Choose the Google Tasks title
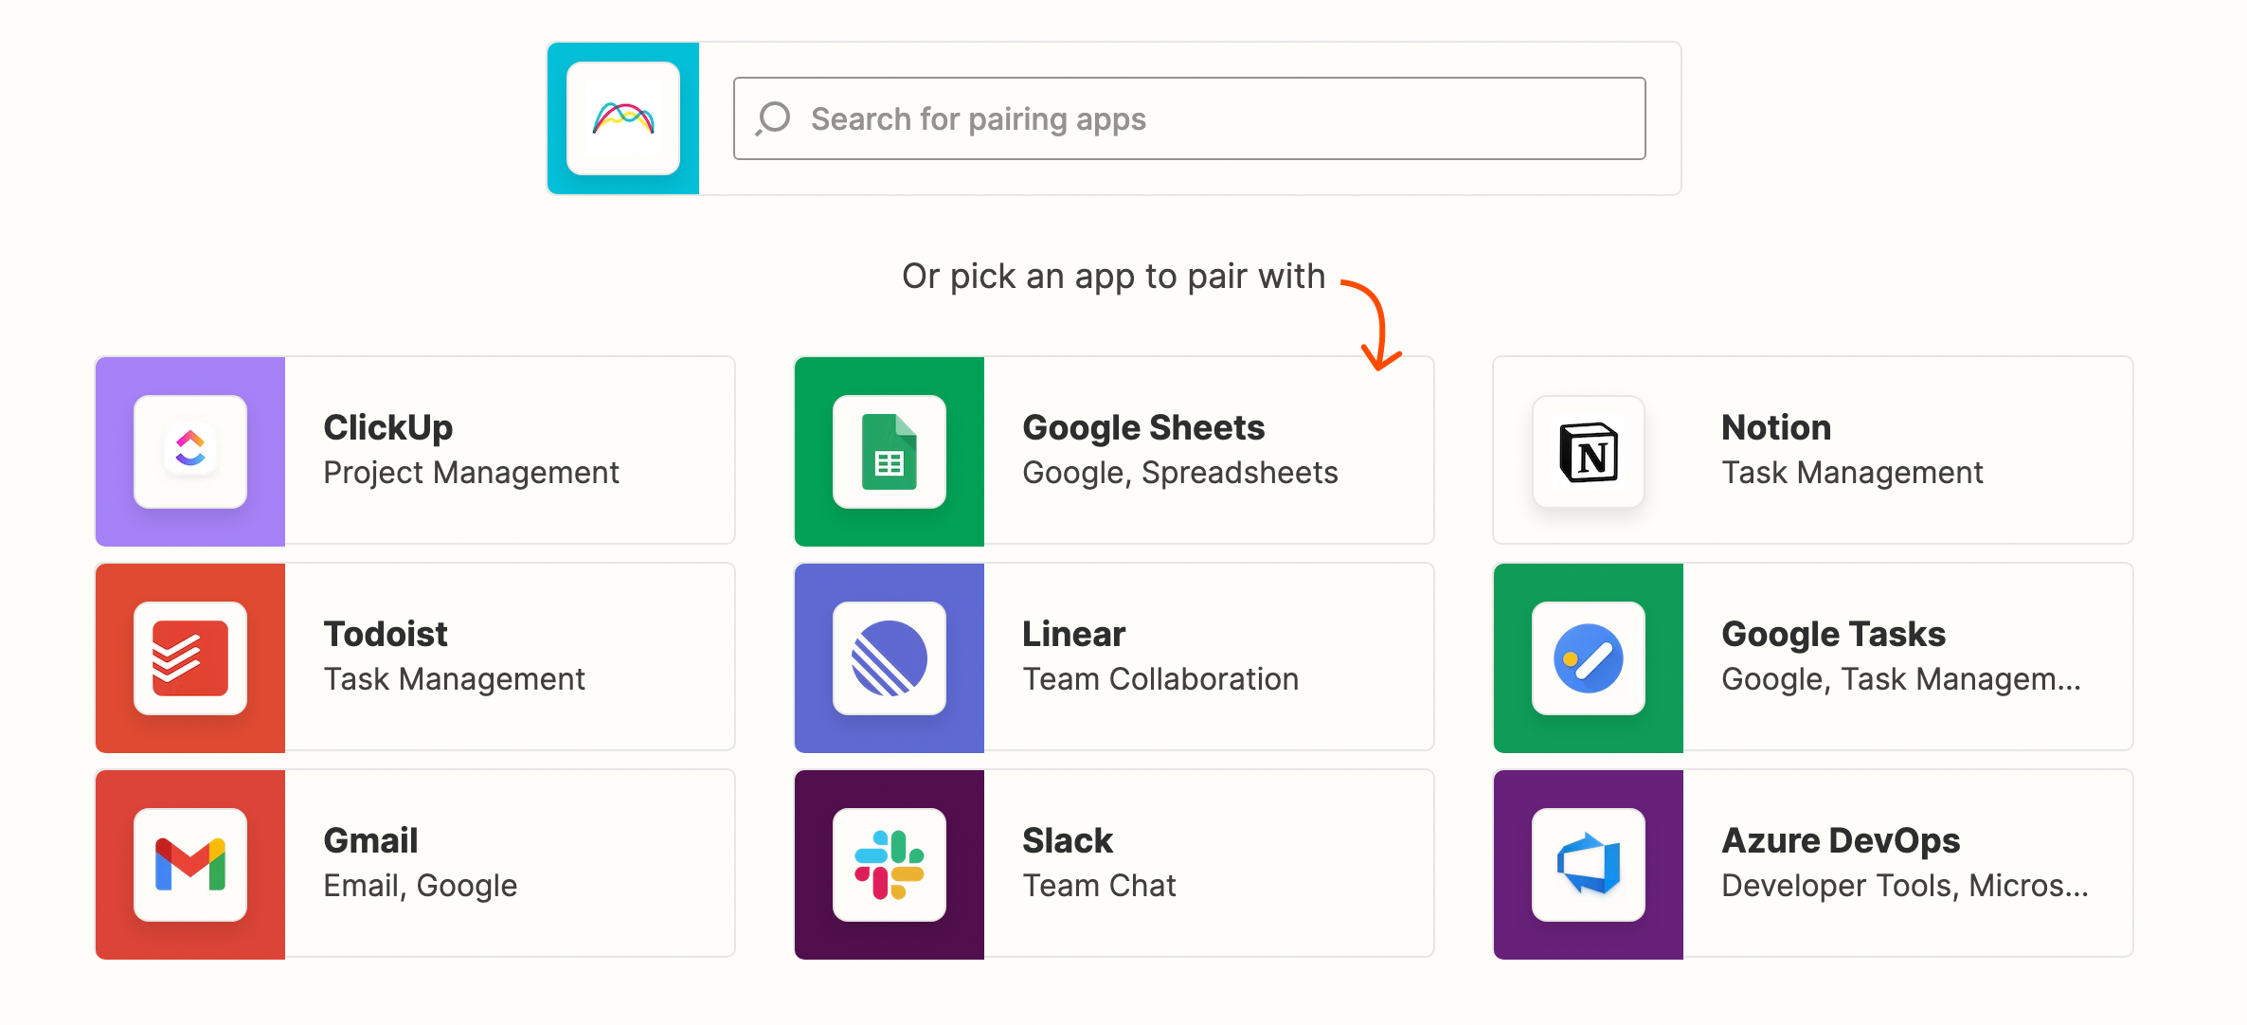Screen dimensions: 2247x1025 pos(1833,634)
